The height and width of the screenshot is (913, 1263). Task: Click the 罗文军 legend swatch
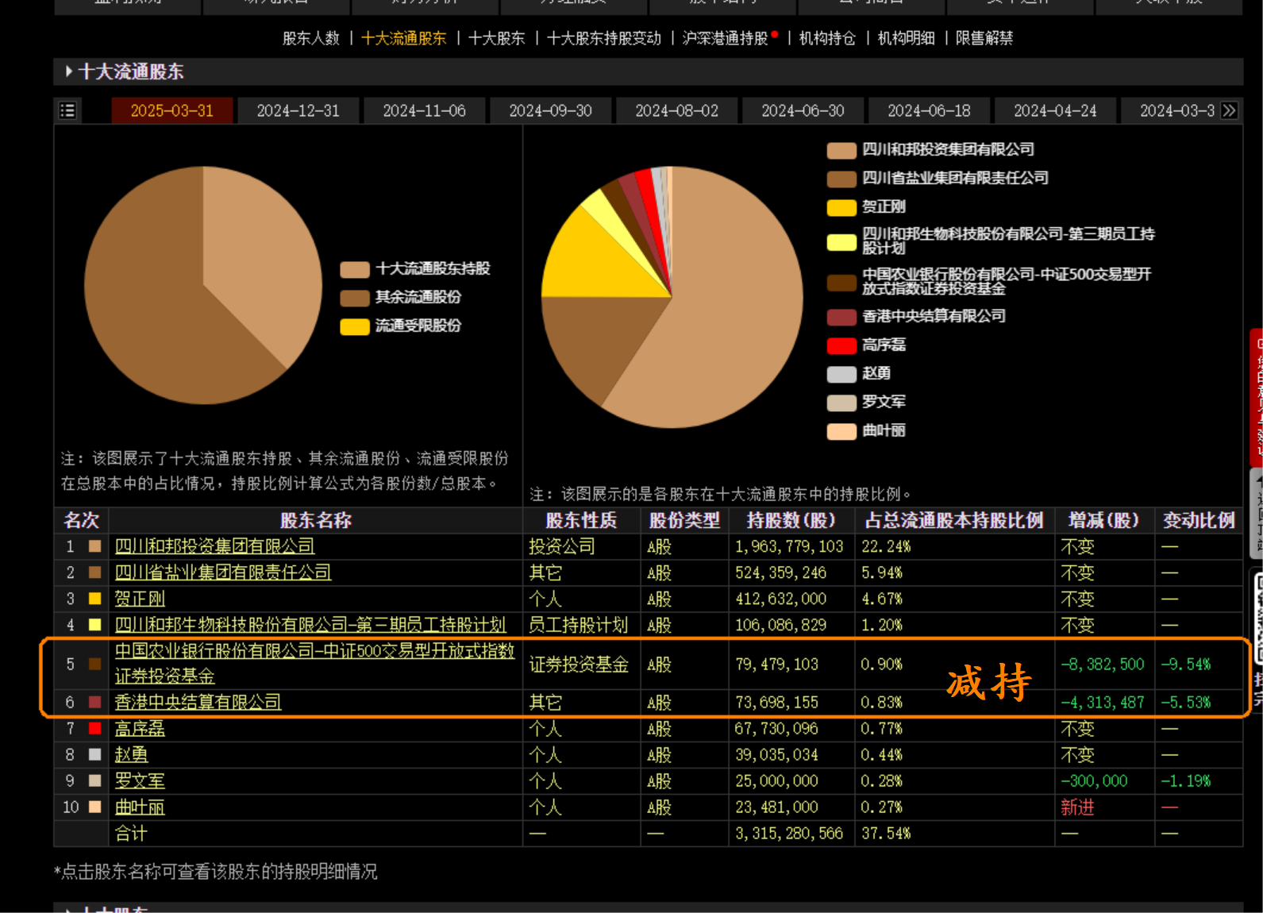(841, 403)
